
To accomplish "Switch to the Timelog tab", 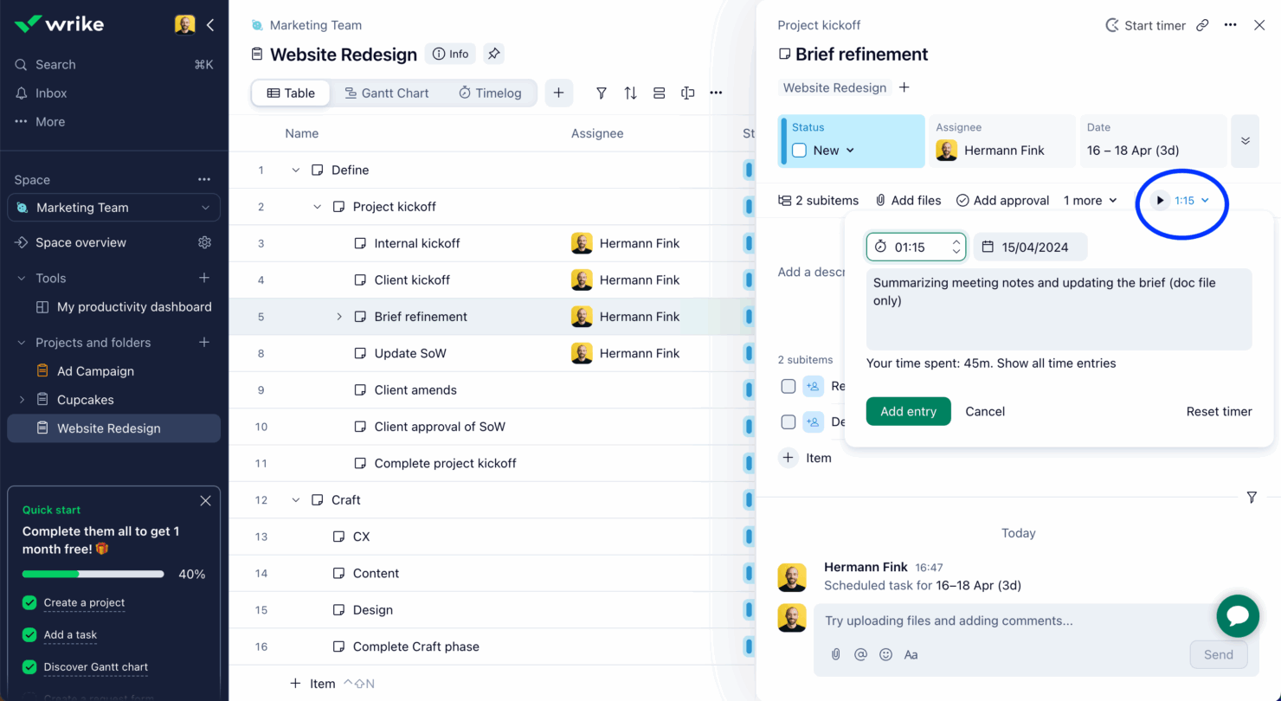I will point(490,93).
